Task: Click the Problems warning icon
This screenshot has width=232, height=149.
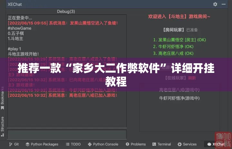Action: click(127, 144)
